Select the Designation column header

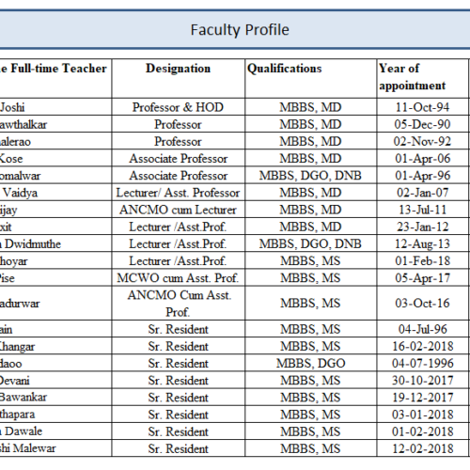(x=179, y=78)
